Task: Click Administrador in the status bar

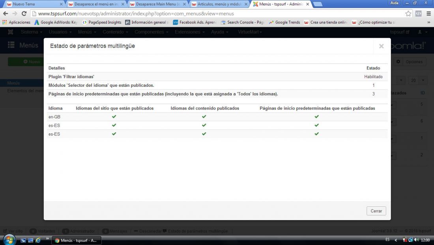Action: [x=79, y=231]
